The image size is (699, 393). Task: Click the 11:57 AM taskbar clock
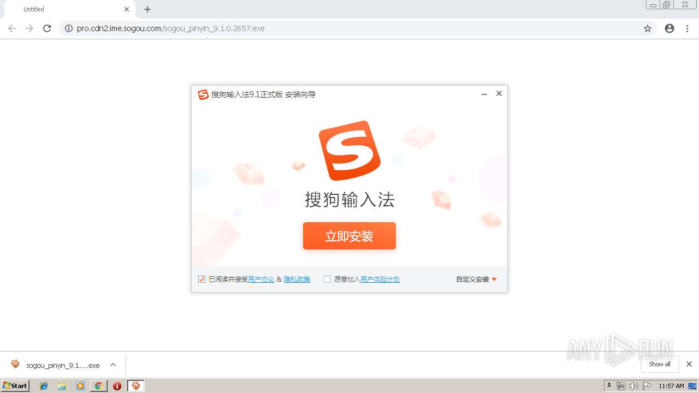pyautogui.click(x=671, y=386)
